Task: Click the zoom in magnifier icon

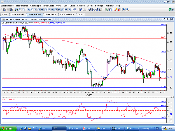Action: pos(124,10)
